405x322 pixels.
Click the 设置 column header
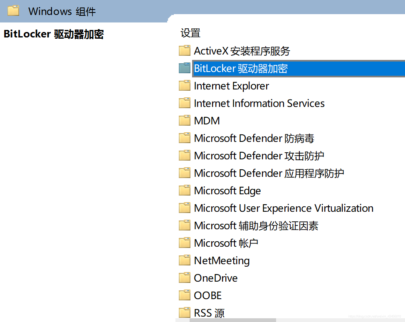coord(190,33)
